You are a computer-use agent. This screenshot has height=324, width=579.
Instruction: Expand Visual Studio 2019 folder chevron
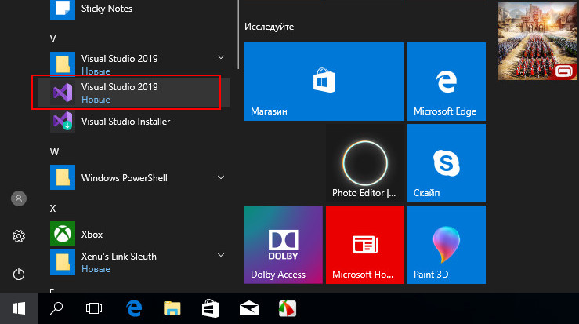(x=221, y=58)
